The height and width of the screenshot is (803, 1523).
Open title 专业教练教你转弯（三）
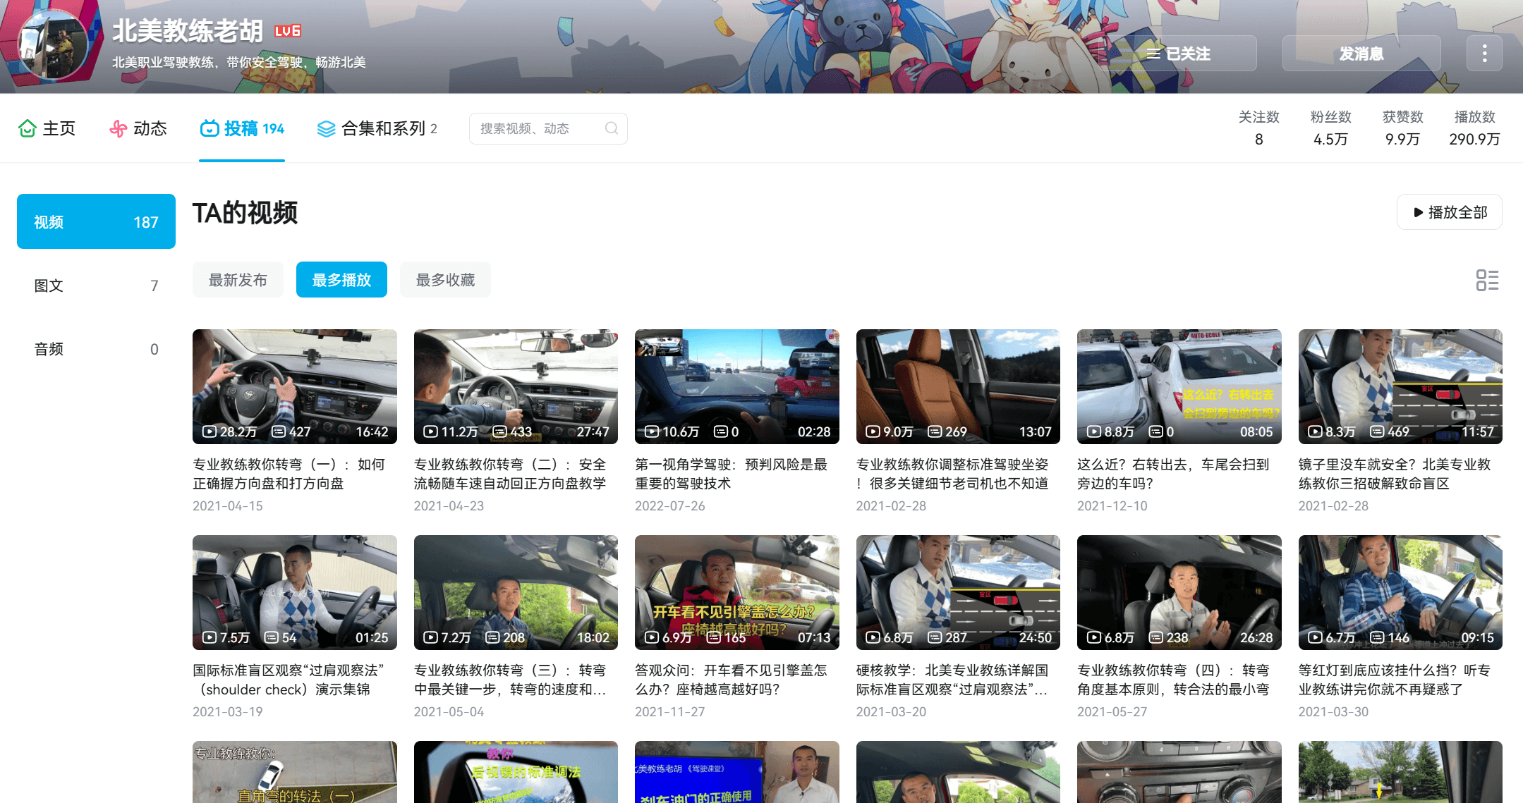pyautogui.click(x=510, y=680)
